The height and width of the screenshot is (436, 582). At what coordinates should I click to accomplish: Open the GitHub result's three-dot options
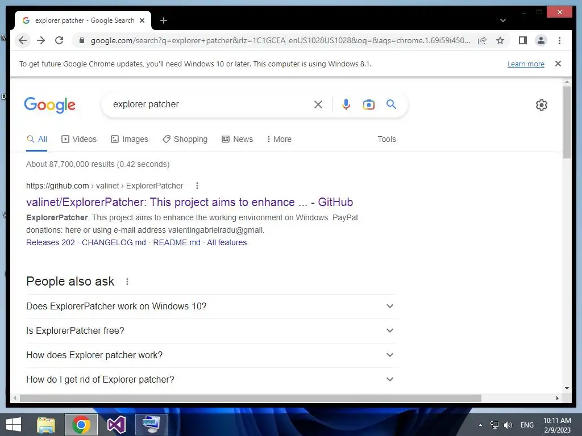pyautogui.click(x=197, y=186)
